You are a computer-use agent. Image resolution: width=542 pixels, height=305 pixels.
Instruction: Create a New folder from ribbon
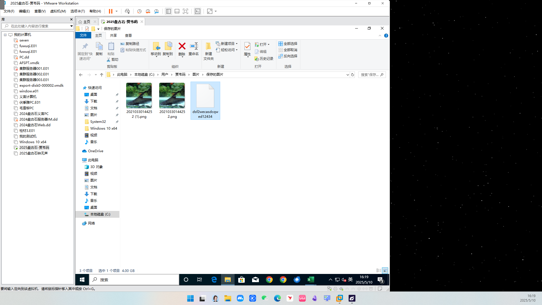tap(209, 51)
